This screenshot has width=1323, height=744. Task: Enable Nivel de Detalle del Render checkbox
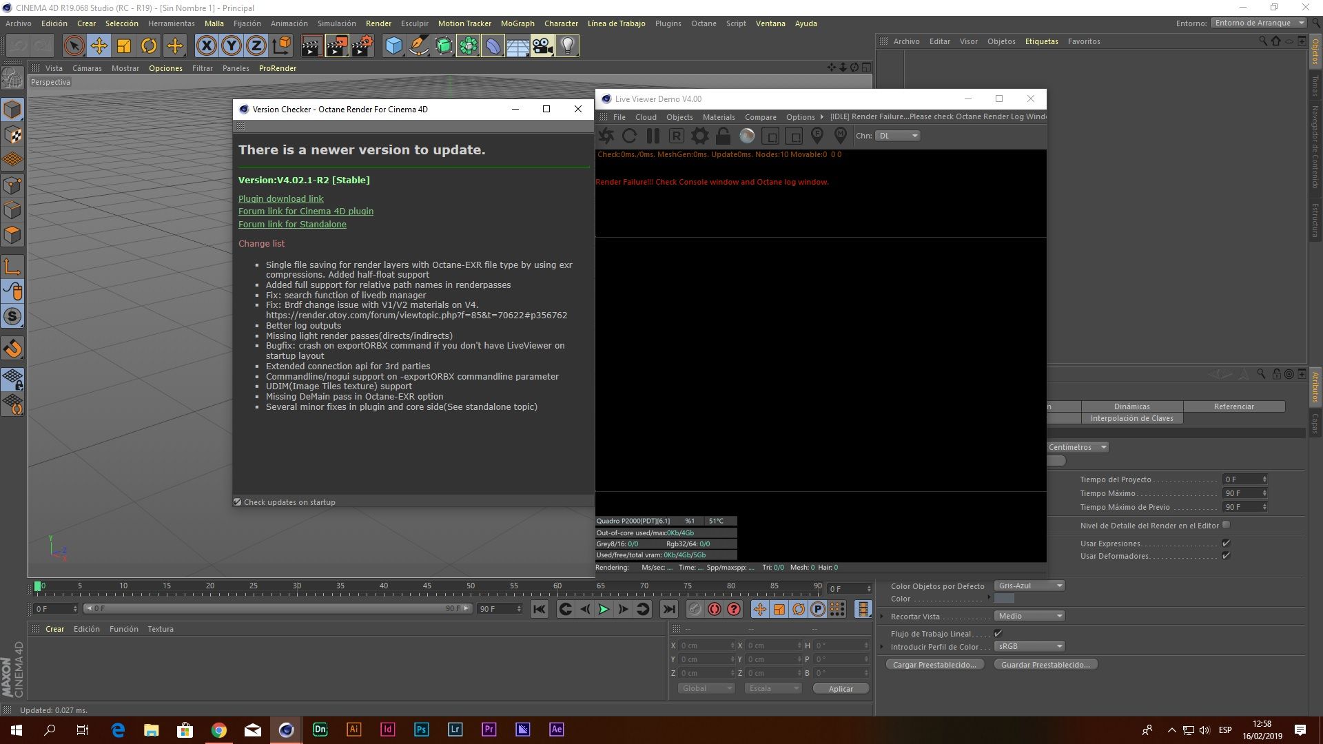[x=1226, y=525]
